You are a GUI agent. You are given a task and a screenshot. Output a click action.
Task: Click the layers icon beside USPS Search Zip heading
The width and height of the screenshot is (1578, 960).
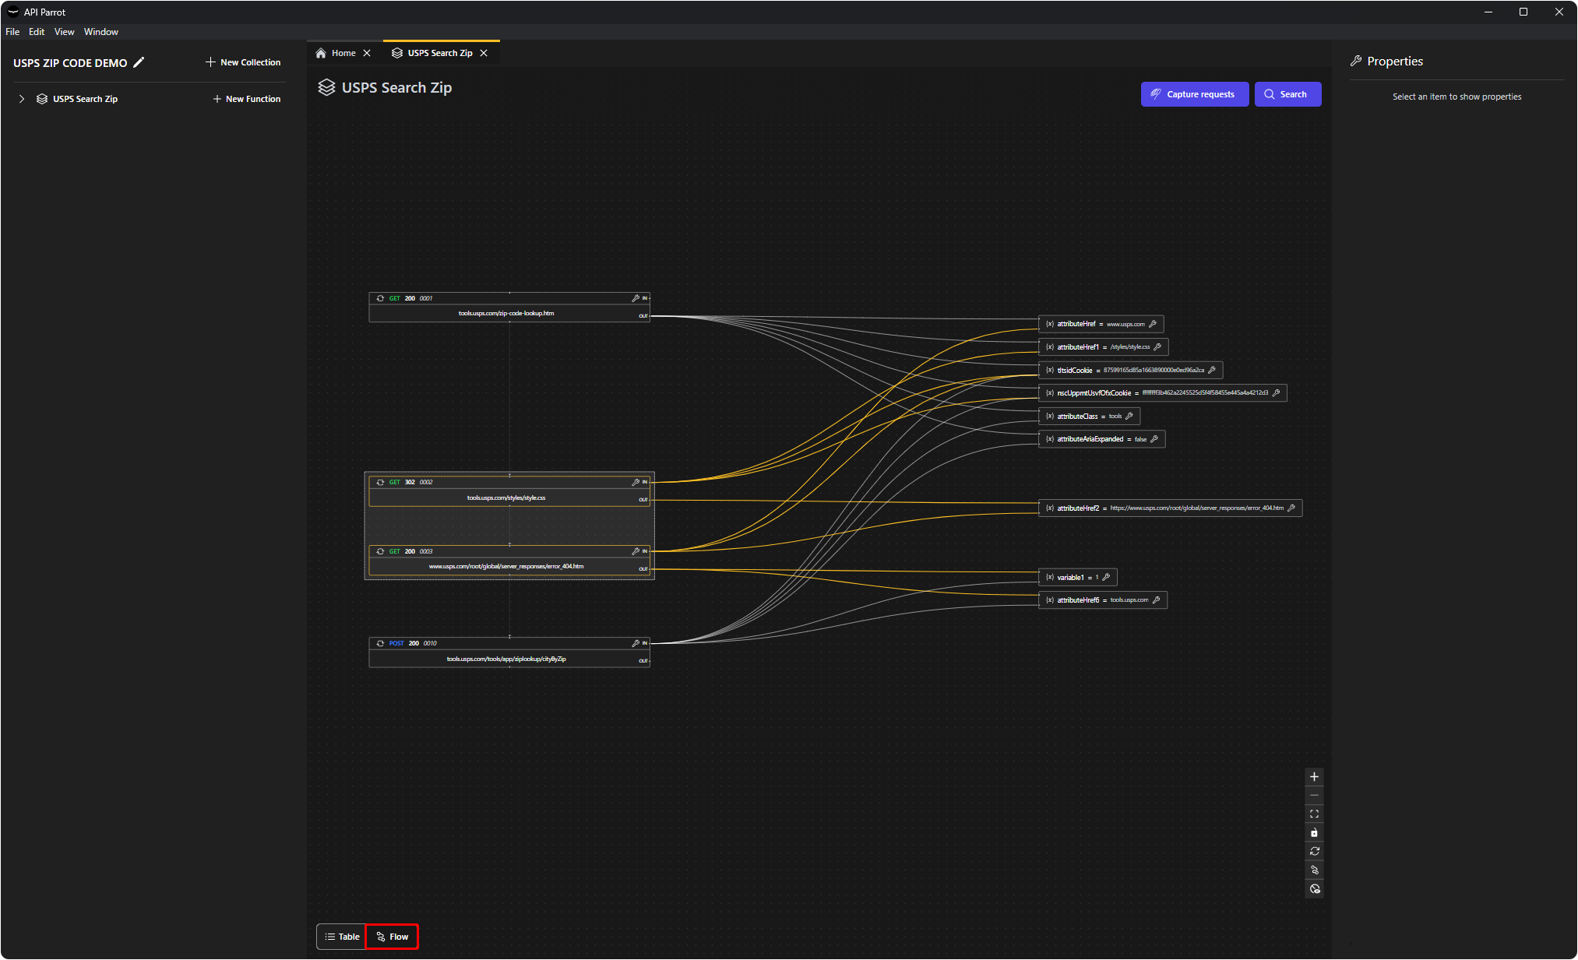[x=327, y=88]
